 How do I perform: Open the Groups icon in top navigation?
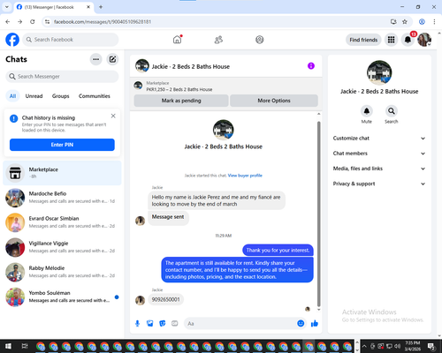(260, 40)
